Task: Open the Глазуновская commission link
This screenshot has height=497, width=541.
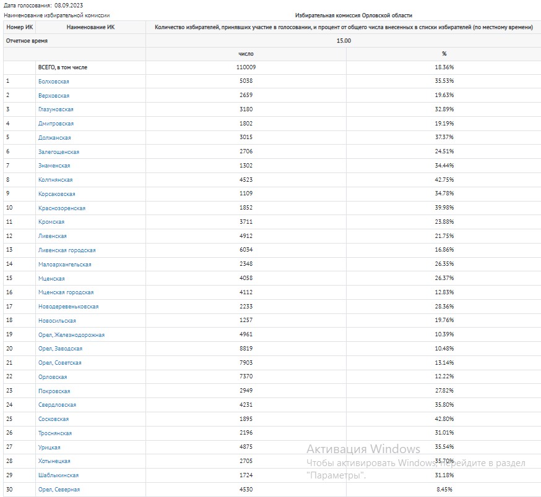Action: 56,109
